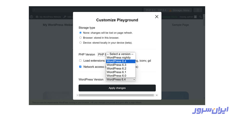
Task: Enable the Load extensions checkbox
Action: 80,61
